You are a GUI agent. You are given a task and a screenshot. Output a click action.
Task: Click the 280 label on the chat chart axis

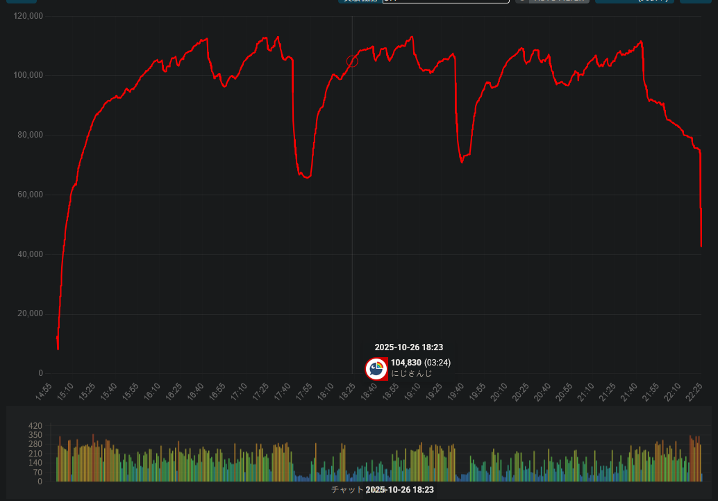click(x=35, y=444)
